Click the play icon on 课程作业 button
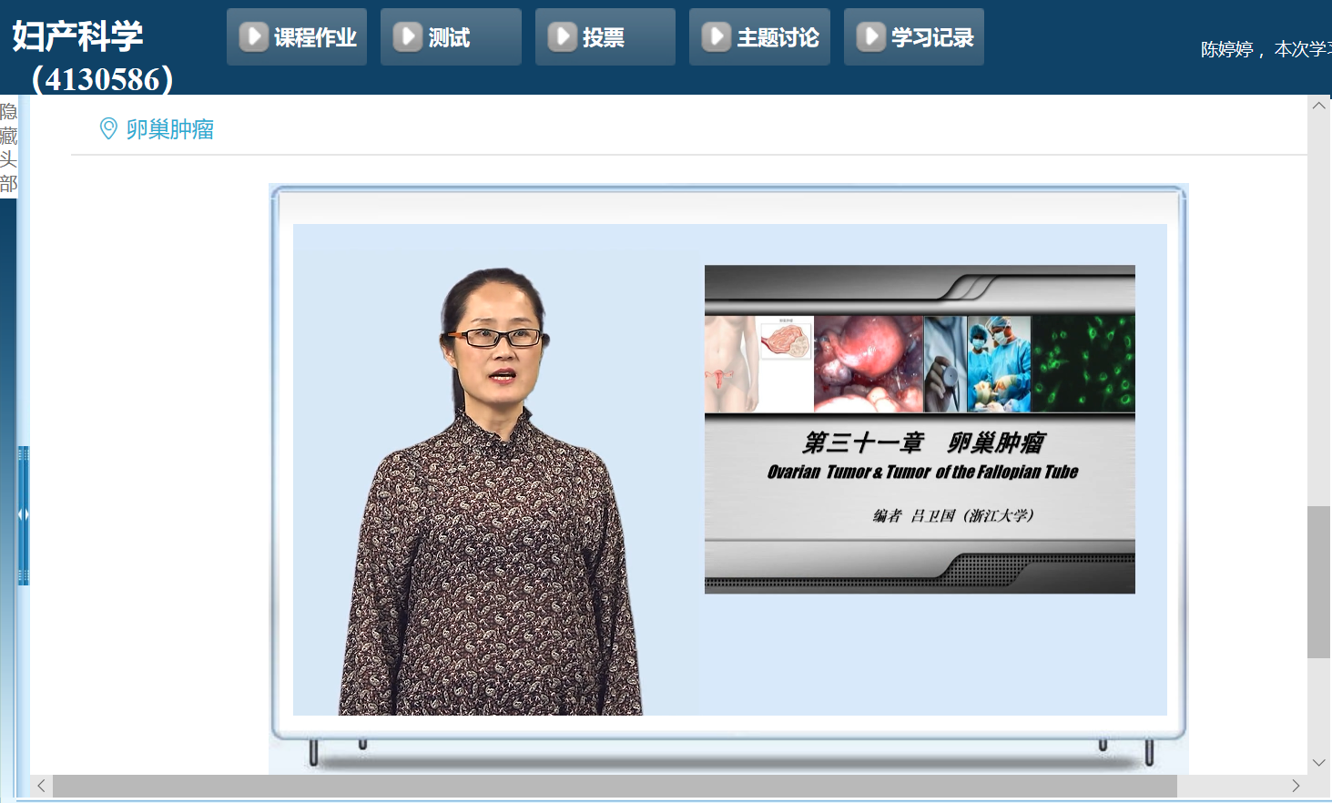This screenshot has width=1332, height=803. (253, 37)
